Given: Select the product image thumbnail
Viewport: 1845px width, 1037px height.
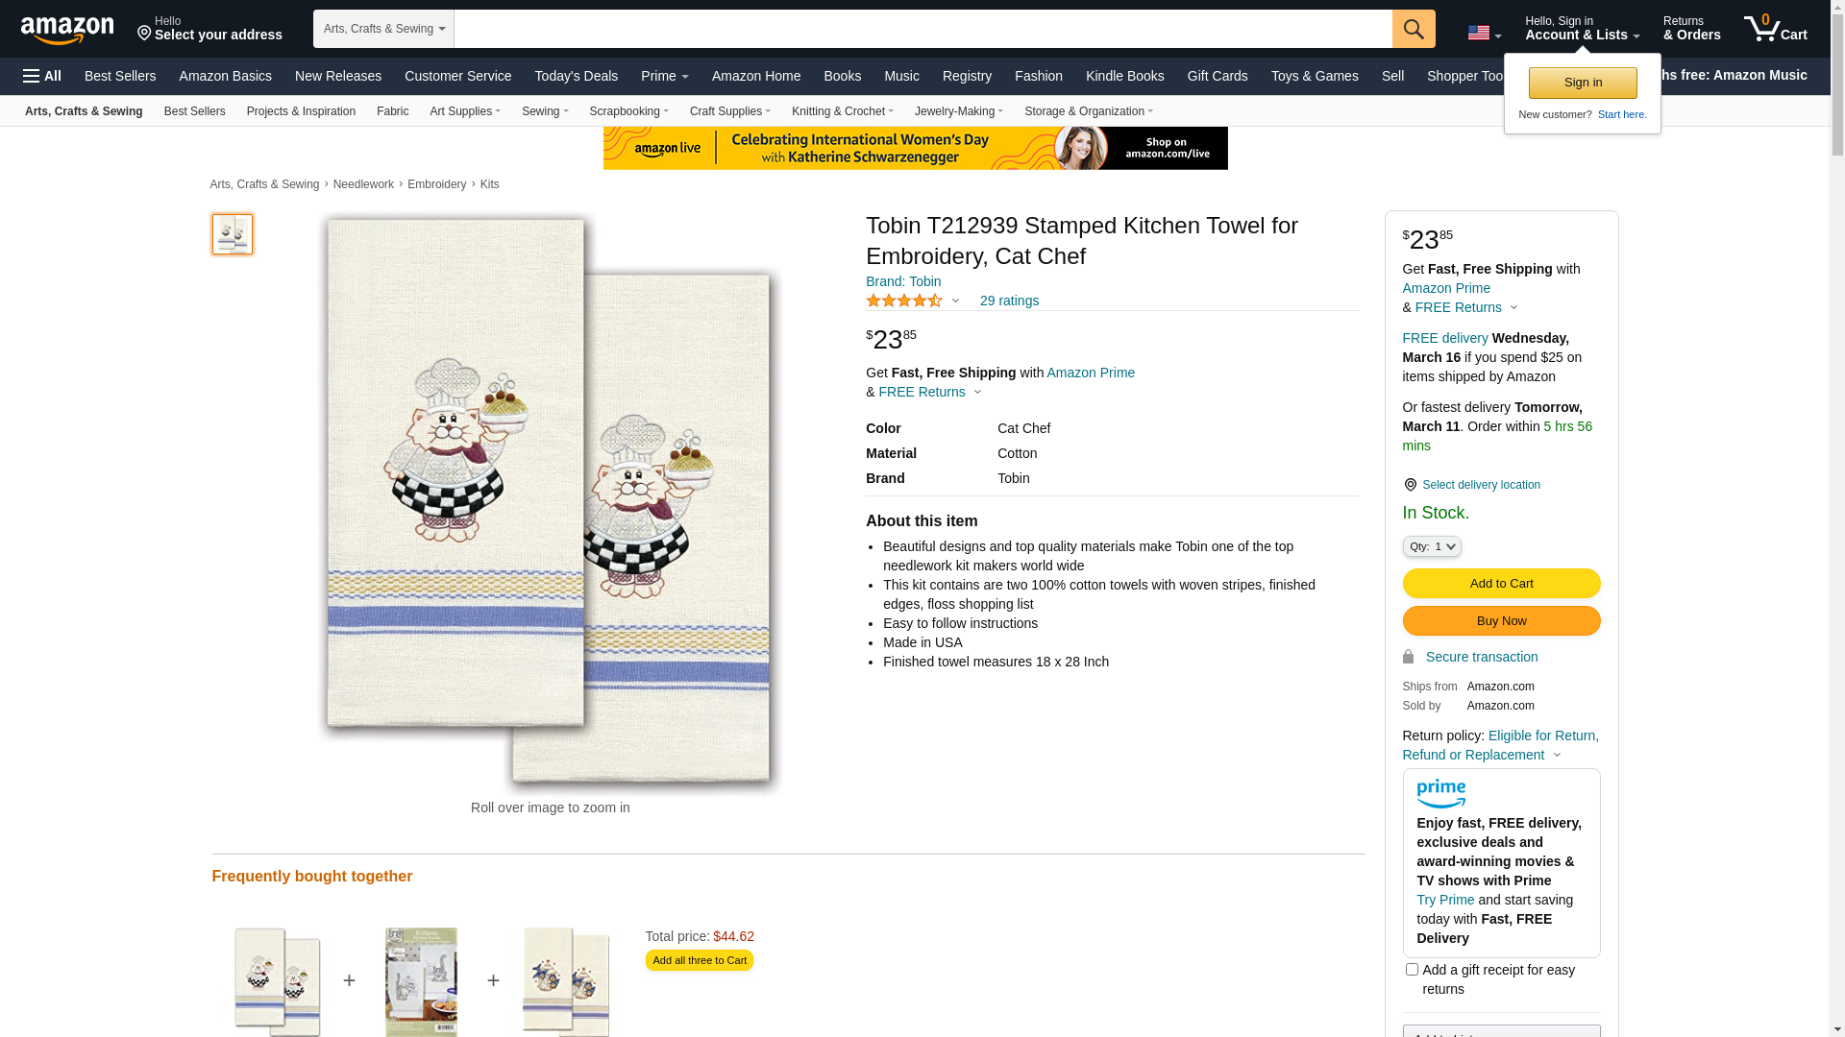Looking at the screenshot, I should 233,234.
